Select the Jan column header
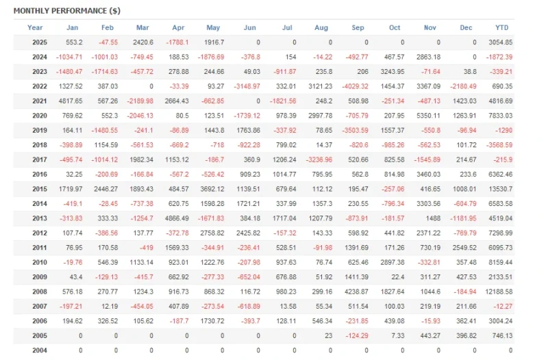 point(73,27)
